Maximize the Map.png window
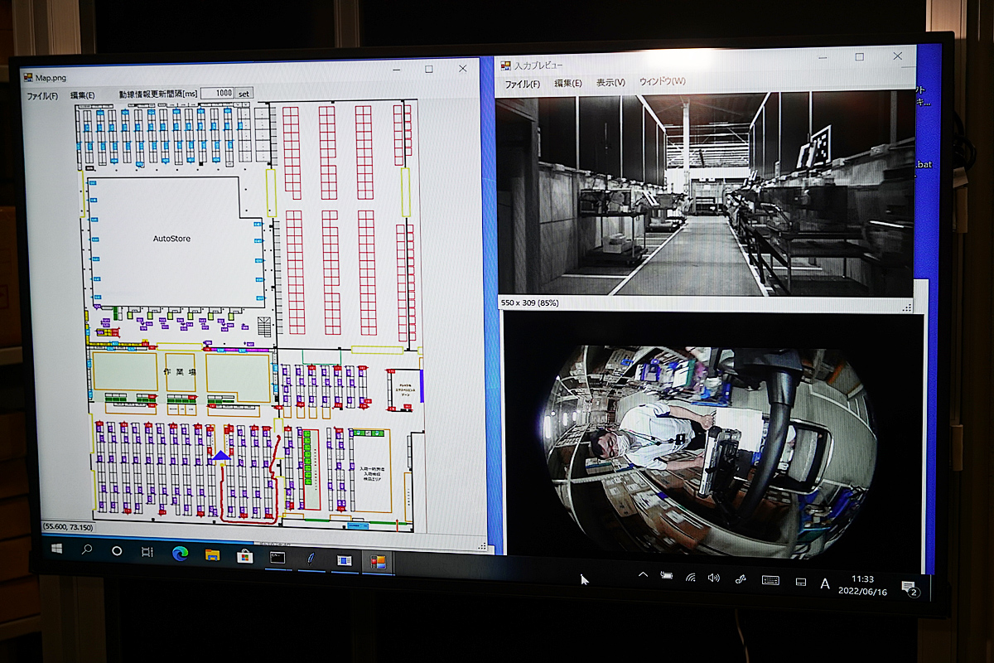The height and width of the screenshot is (663, 994). (429, 70)
